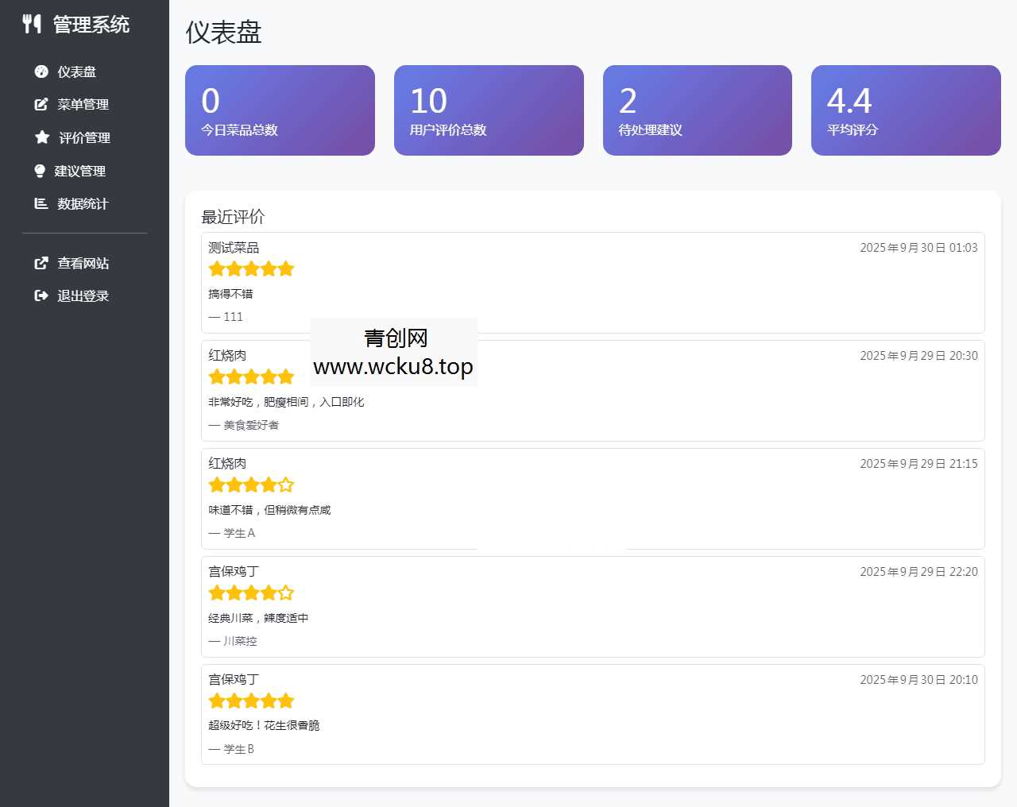Click the lightbulb icon beside 建议管理
Image resolution: width=1017 pixels, height=807 pixels.
40,171
